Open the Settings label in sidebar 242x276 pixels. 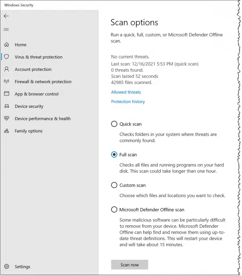pyautogui.click(x=23, y=267)
